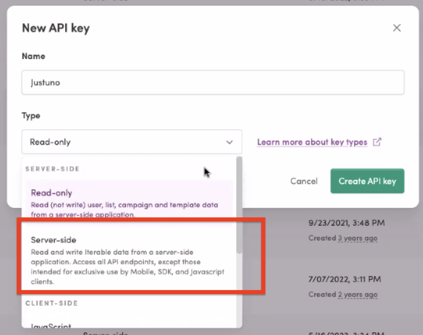The width and height of the screenshot is (423, 335).
Task: Click the SERVER-SIDE section header
Action: click(52, 169)
